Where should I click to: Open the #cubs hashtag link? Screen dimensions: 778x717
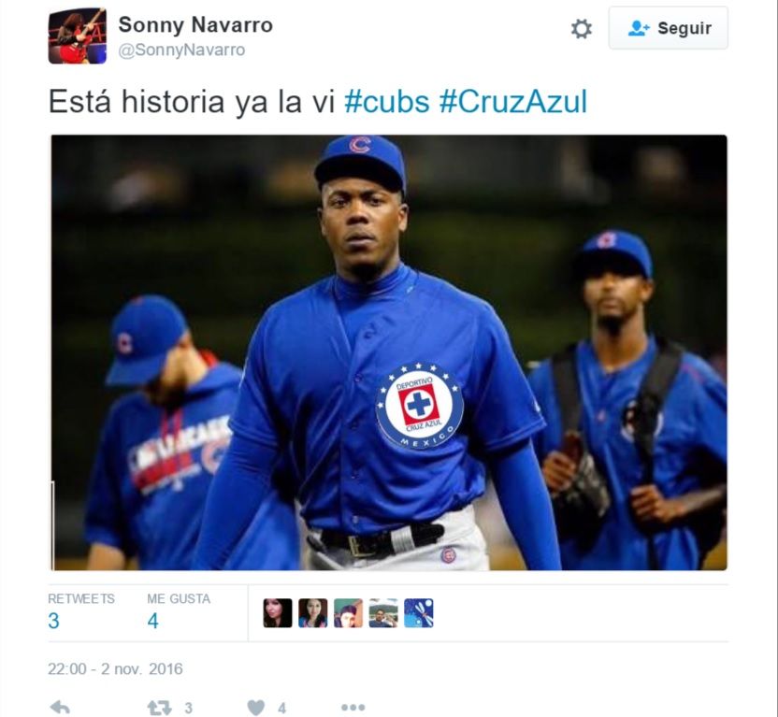386,102
